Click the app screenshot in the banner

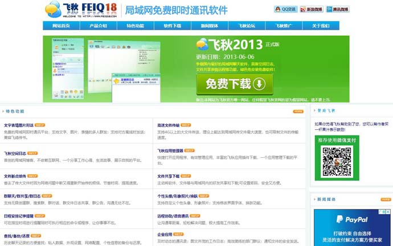coord(106,69)
